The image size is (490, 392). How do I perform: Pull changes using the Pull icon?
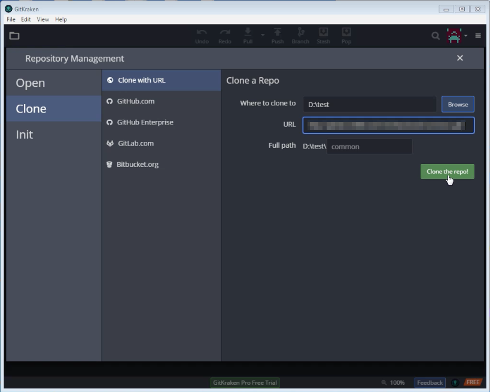click(x=248, y=37)
